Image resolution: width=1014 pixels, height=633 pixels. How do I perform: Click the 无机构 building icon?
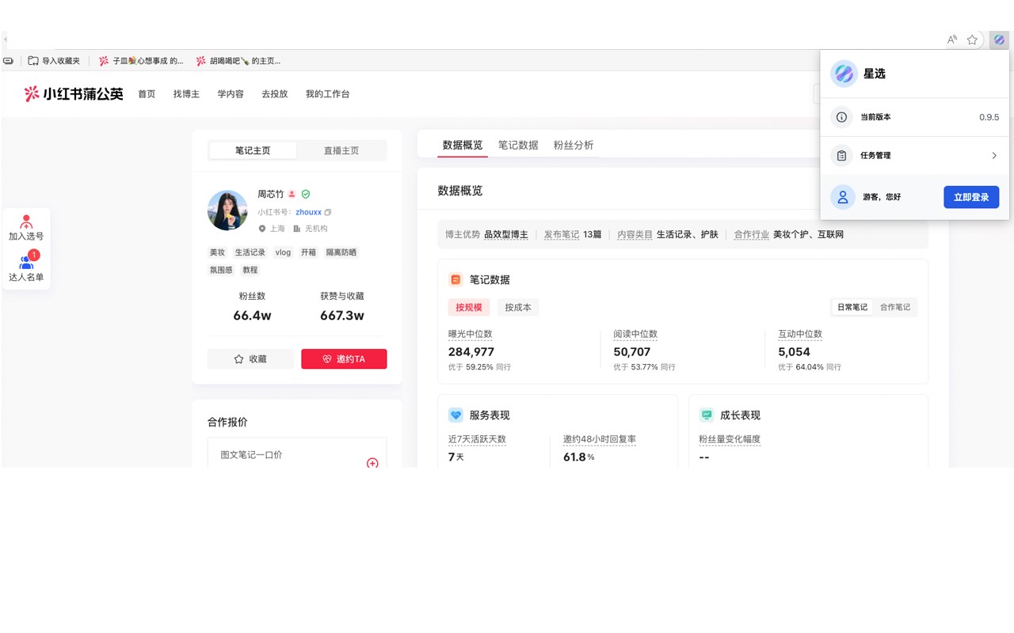tap(297, 229)
